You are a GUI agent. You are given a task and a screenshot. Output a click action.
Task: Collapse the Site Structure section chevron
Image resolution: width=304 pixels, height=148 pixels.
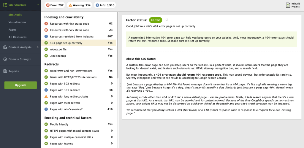[38, 5]
